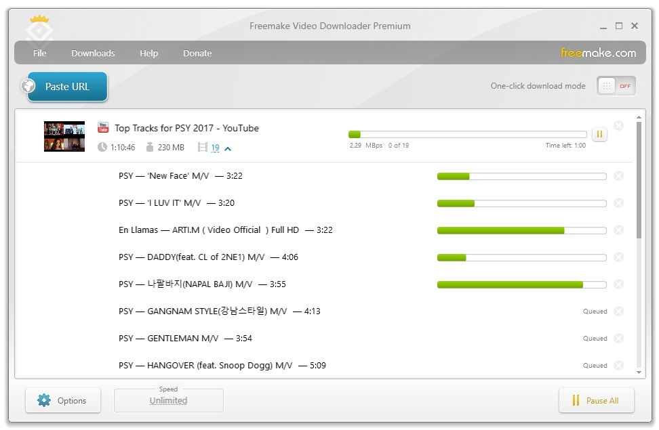Click the overall playlist progress bar
Screen dimensions: 659x430
tap(467, 134)
